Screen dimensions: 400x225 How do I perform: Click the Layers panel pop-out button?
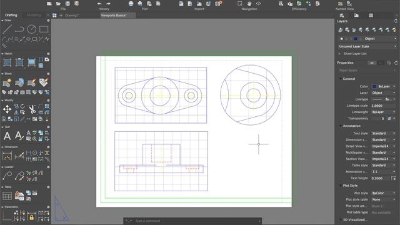(x=396, y=21)
